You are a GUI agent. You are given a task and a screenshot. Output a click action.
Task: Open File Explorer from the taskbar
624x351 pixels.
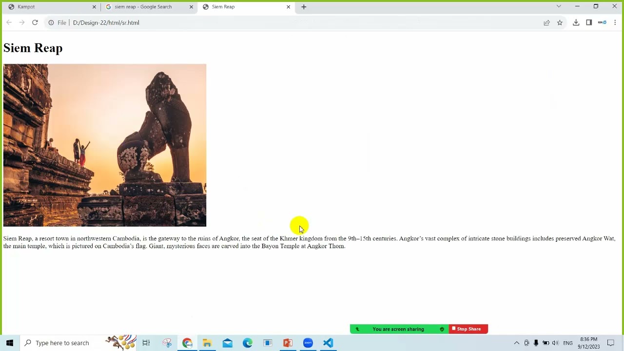coord(207,343)
